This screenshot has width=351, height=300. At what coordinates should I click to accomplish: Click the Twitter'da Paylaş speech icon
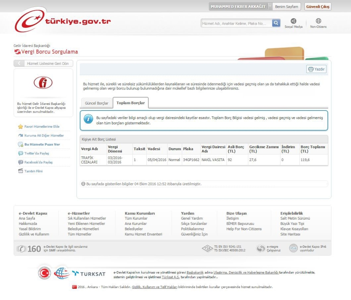click(21, 153)
